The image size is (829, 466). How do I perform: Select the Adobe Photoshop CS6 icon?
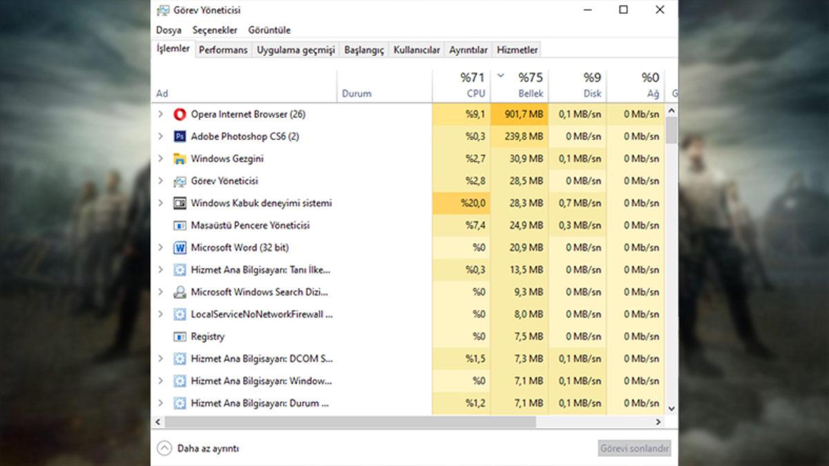(x=180, y=136)
